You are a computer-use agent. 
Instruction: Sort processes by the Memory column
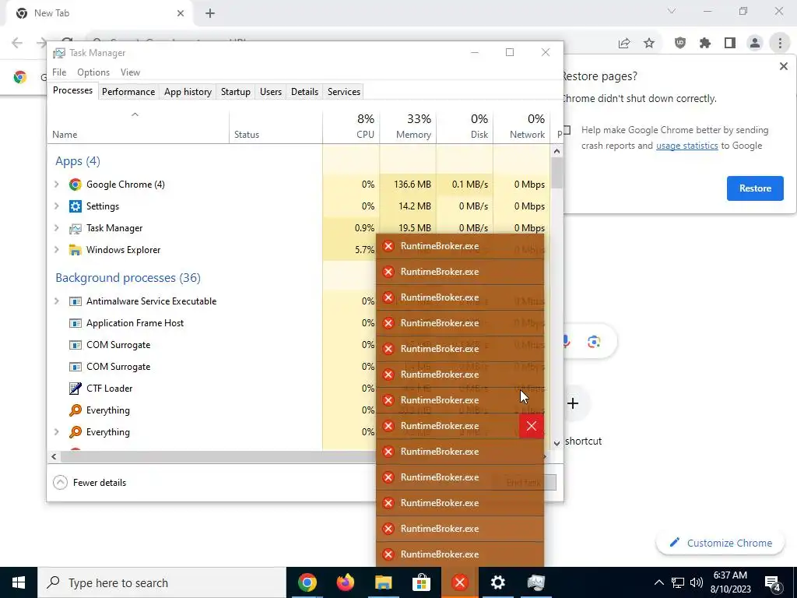pyautogui.click(x=408, y=126)
